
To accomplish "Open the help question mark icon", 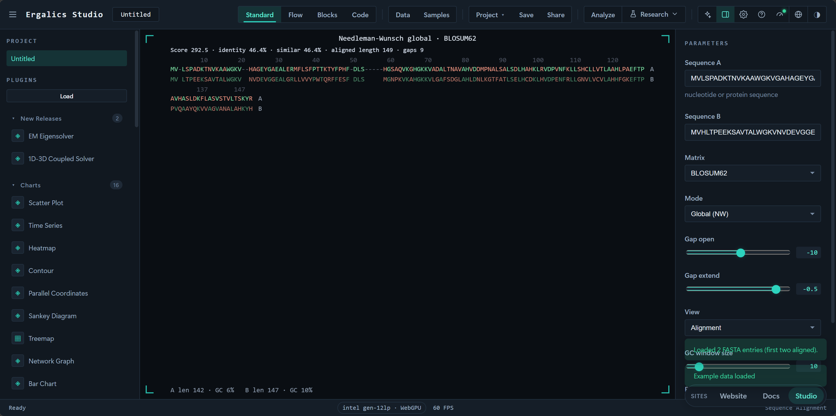I will 762,15.
